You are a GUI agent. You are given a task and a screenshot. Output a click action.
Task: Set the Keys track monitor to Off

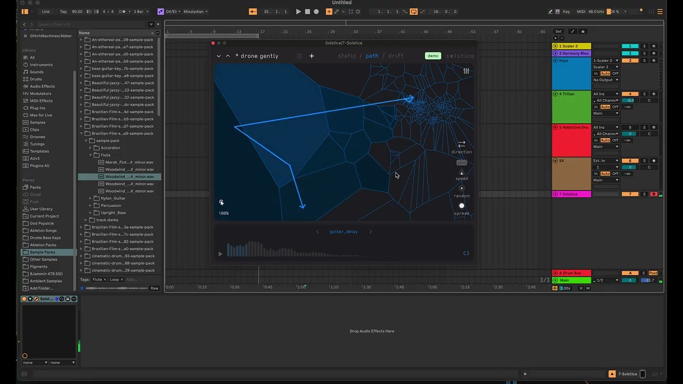[615, 74]
